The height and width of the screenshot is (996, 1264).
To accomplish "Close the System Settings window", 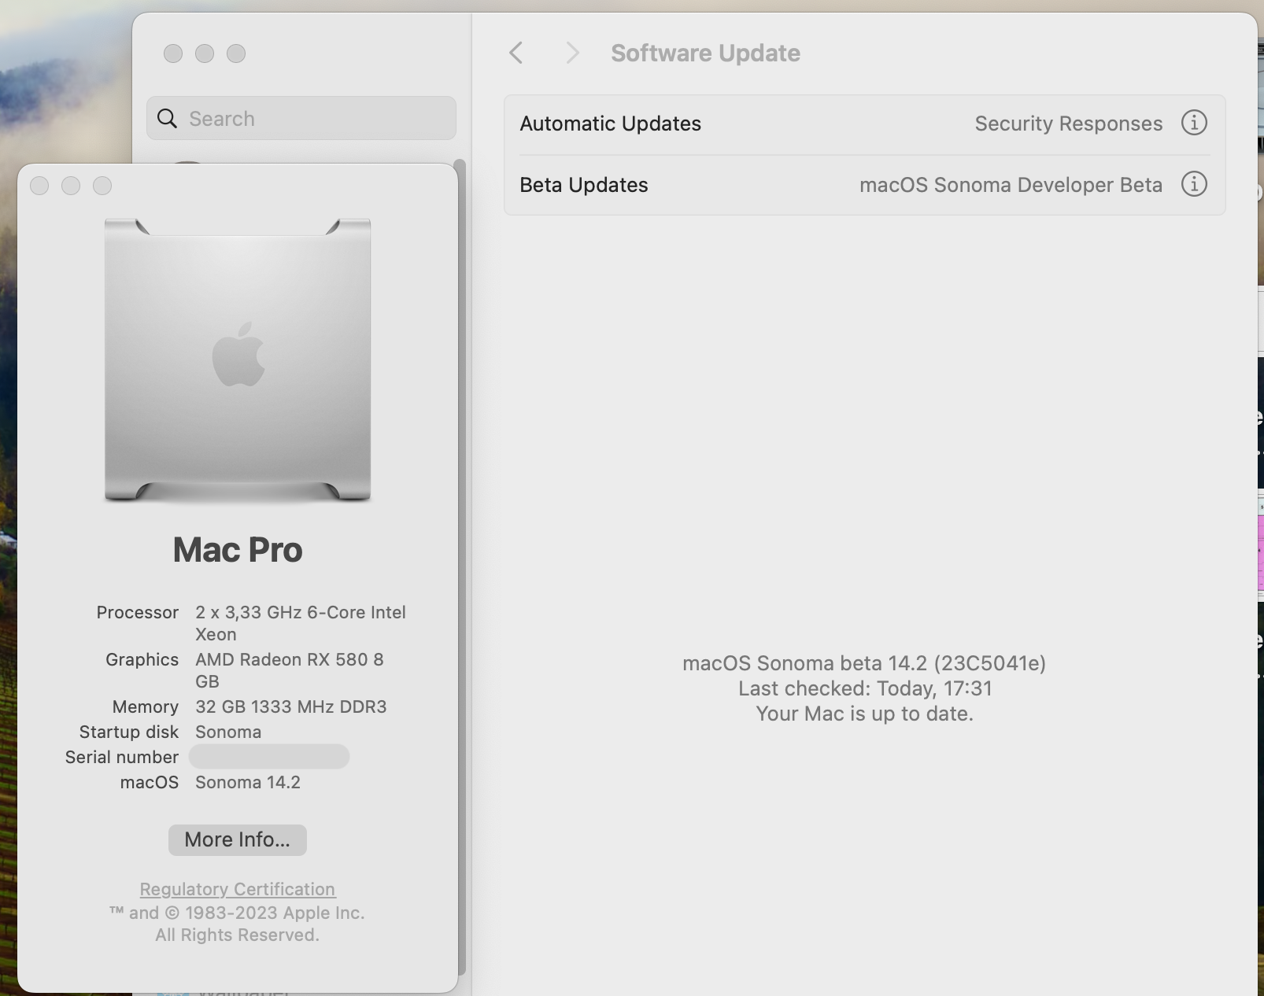I will click(173, 53).
